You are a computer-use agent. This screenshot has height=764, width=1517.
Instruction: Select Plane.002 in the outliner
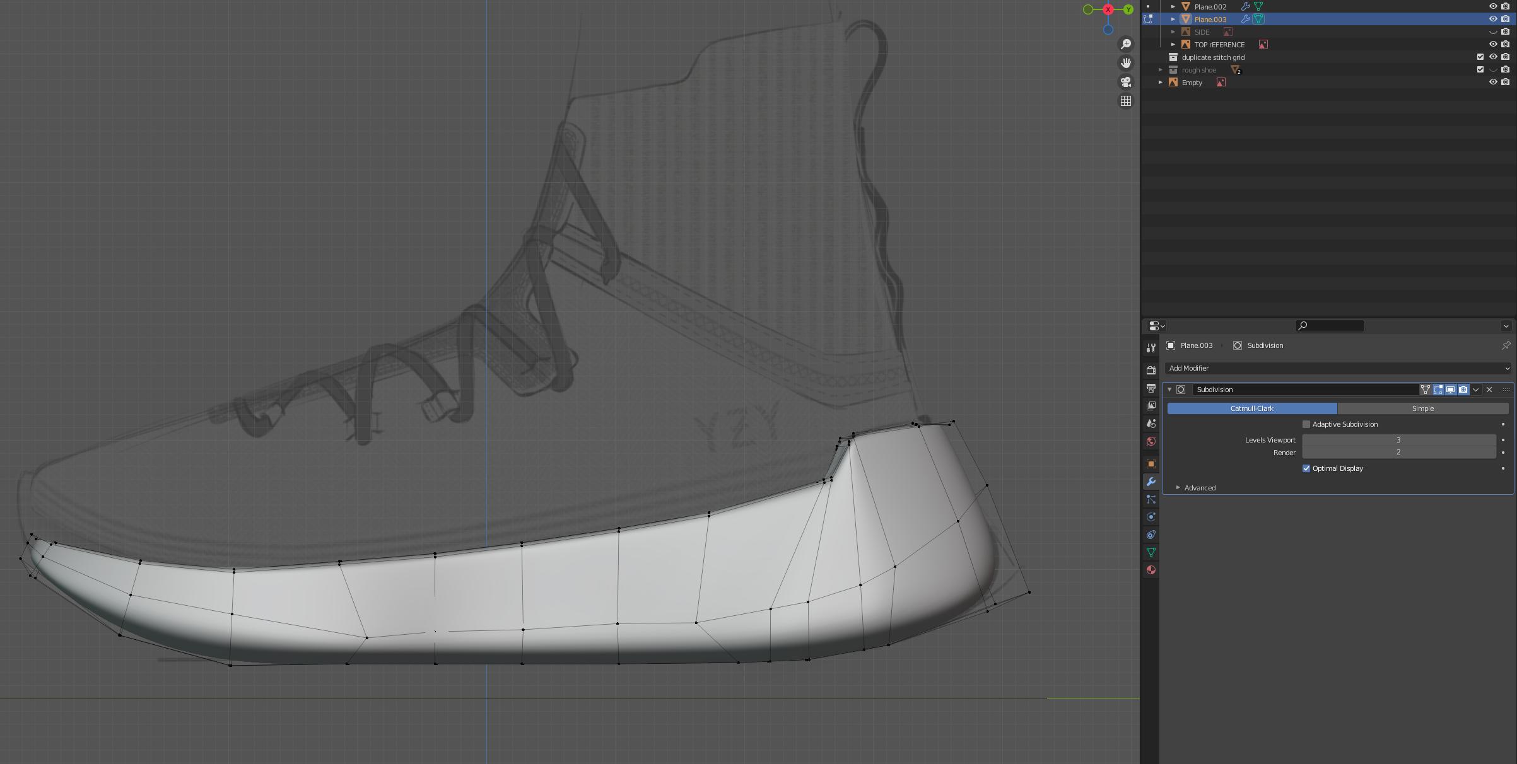tap(1210, 7)
